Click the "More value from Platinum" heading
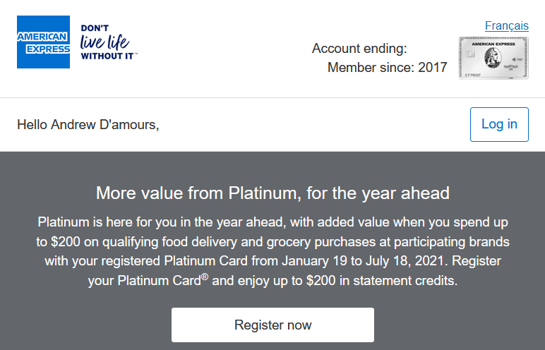545x350 pixels. (x=272, y=193)
